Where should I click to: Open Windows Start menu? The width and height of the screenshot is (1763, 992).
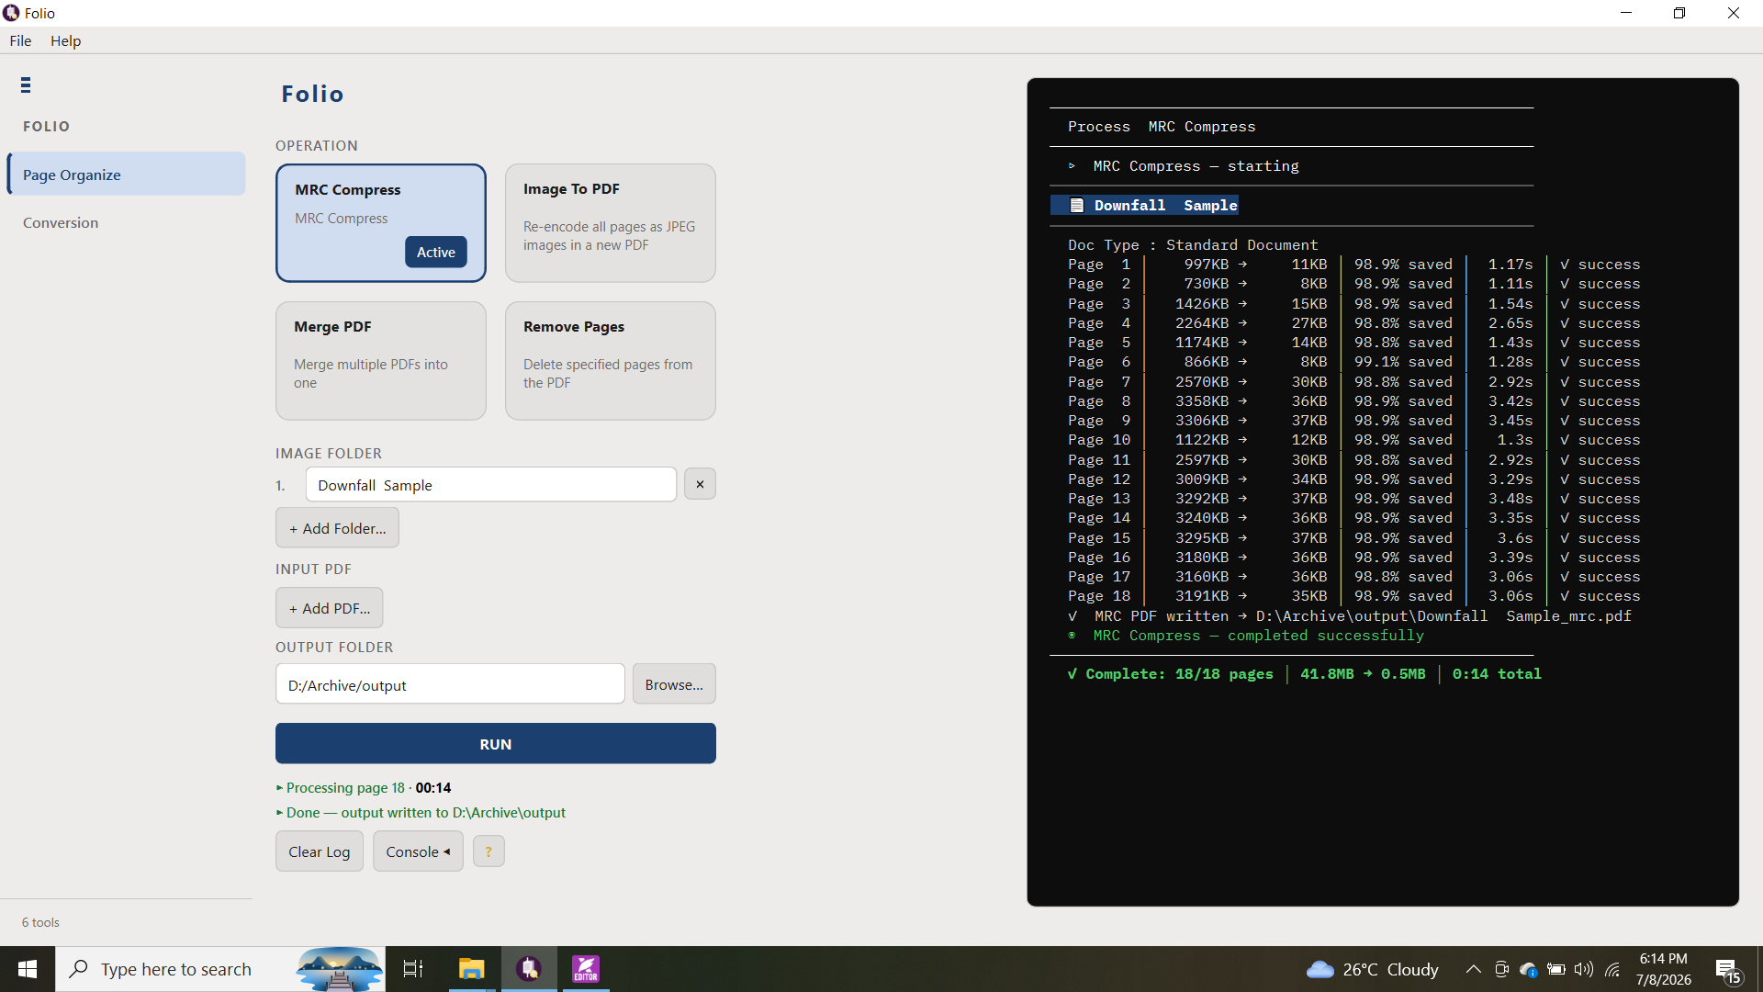(x=28, y=969)
